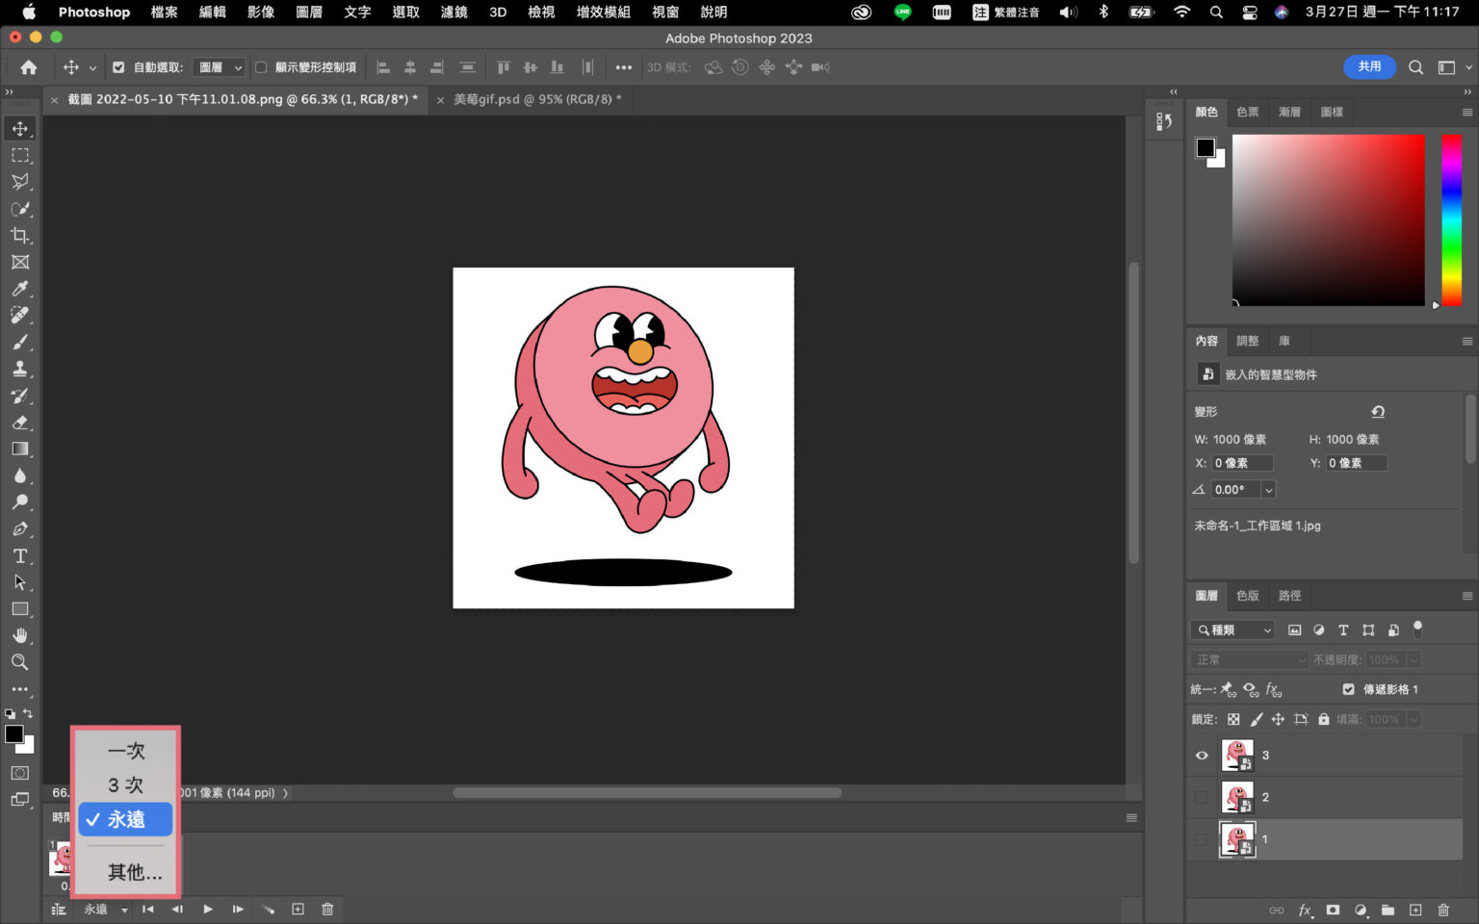Show layer 2 visibility box

click(x=1202, y=797)
